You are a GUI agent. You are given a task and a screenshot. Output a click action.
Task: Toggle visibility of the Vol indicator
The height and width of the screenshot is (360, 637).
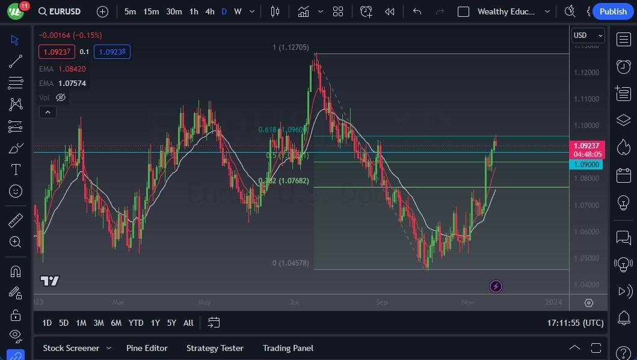tap(61, 97)
